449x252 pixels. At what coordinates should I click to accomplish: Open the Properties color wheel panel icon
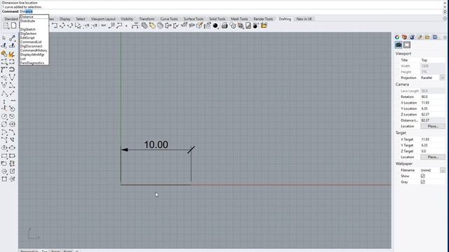tap(397, 37)
